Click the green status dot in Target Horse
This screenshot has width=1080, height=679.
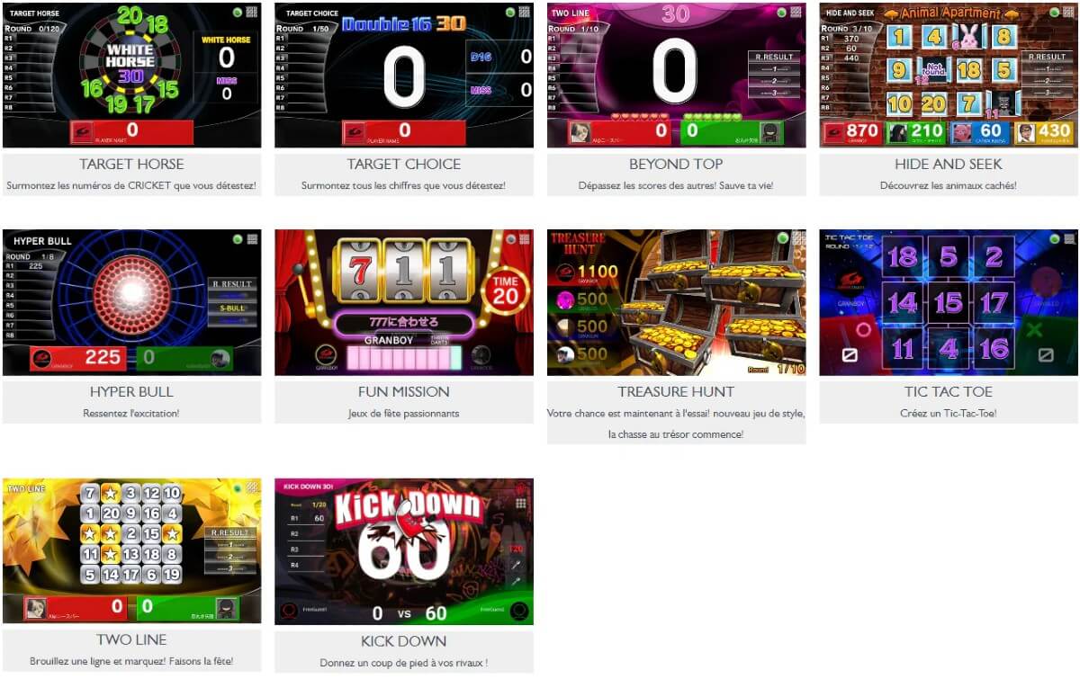(x=238, y=13)
